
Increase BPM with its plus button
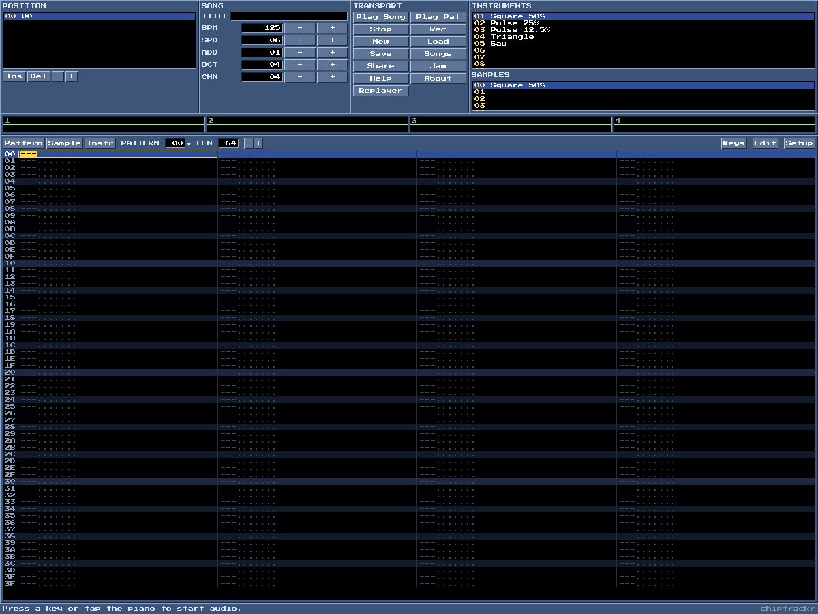[332, 28]
